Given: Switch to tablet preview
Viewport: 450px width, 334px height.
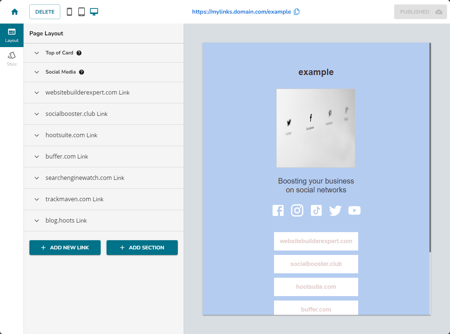Looking at the screenshot, I should tap(82, 12).
